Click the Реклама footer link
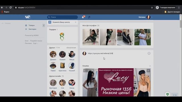The height and width of the screenshot is (102, 182). (x=28, y=43)
